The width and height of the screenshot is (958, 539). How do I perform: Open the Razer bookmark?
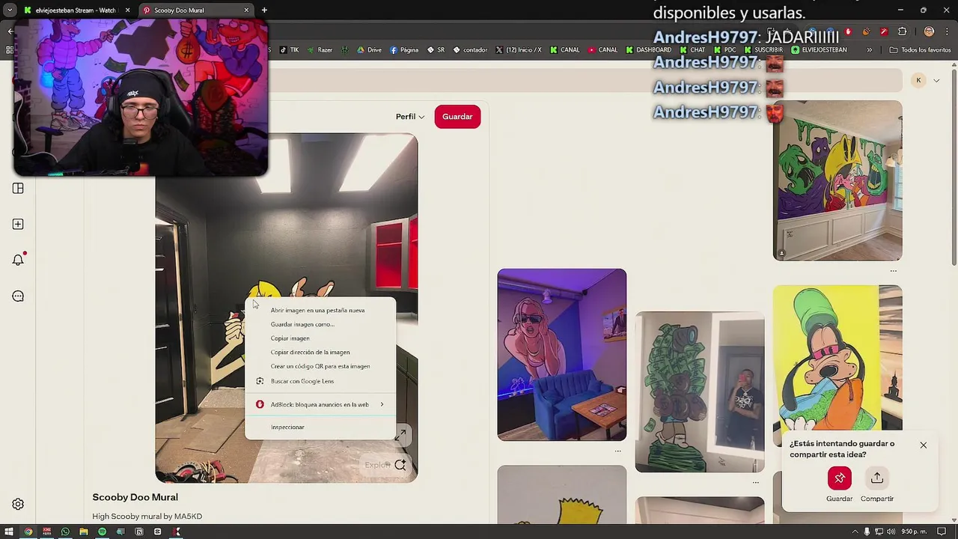320,50
